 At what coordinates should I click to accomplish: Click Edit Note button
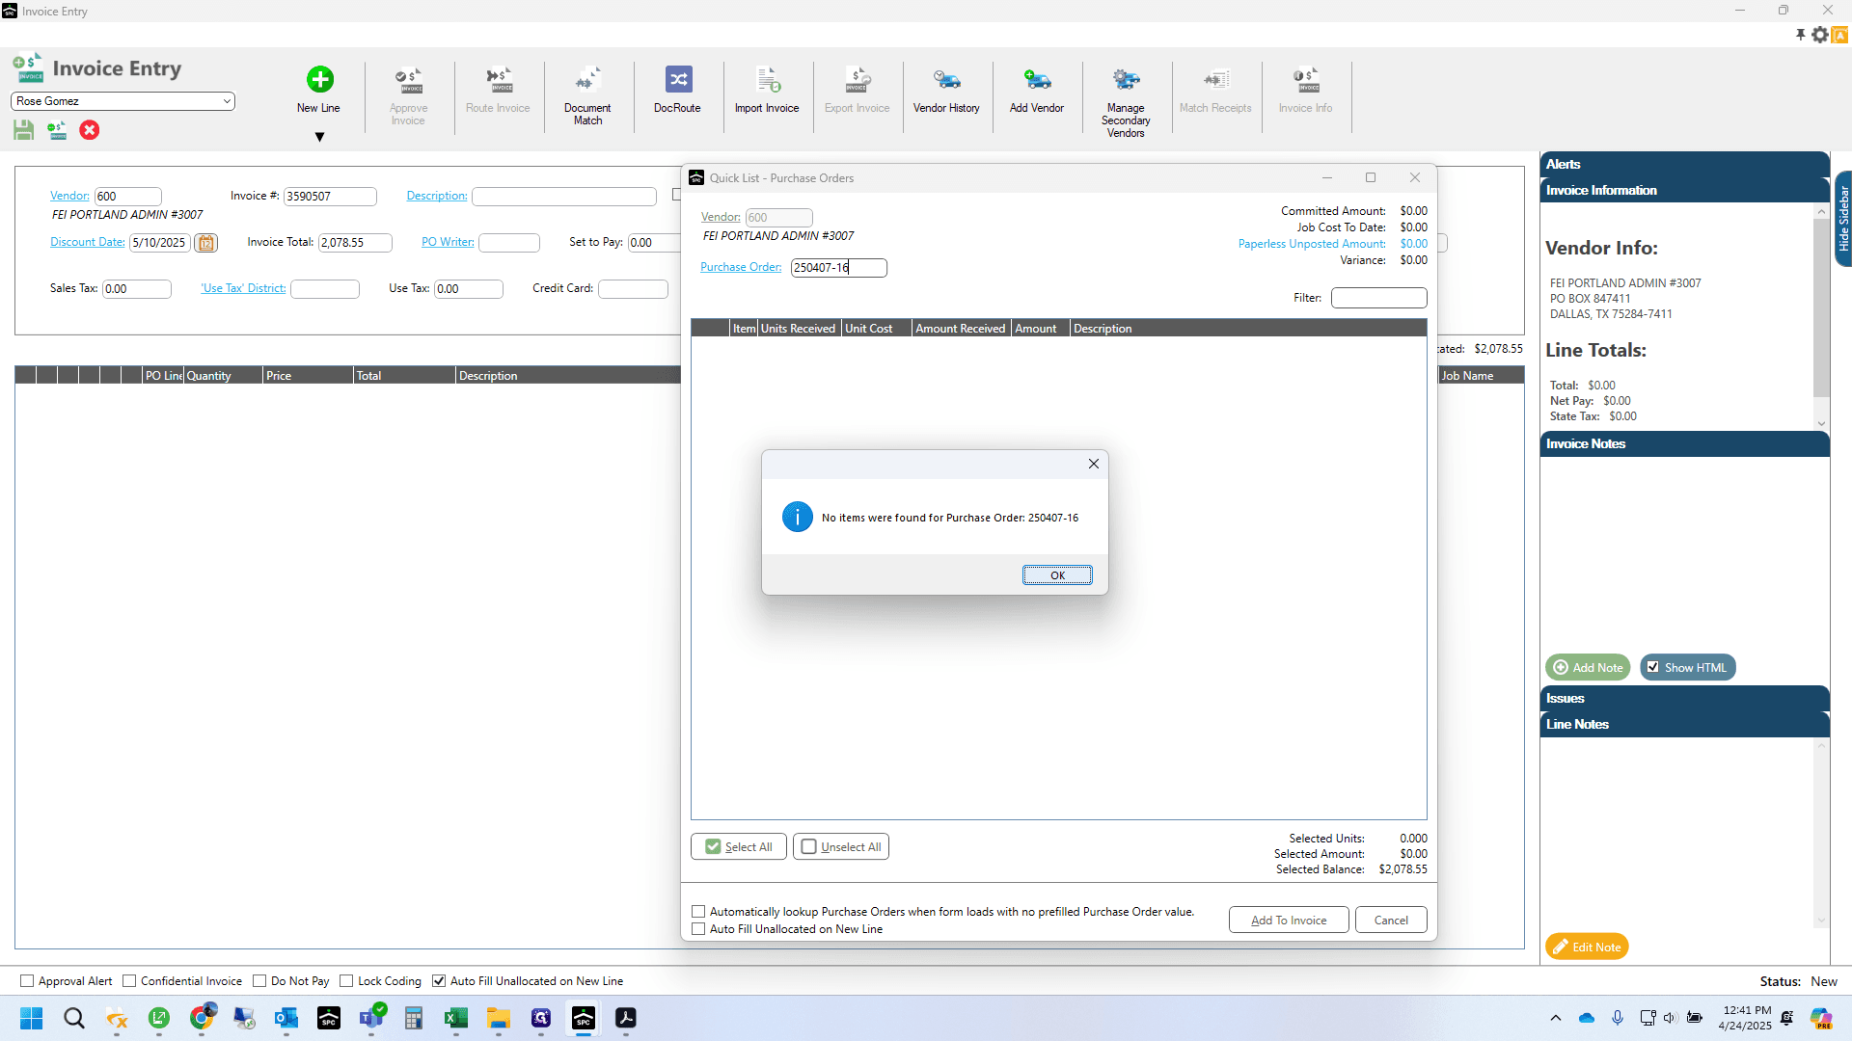tap(1587, 947)
